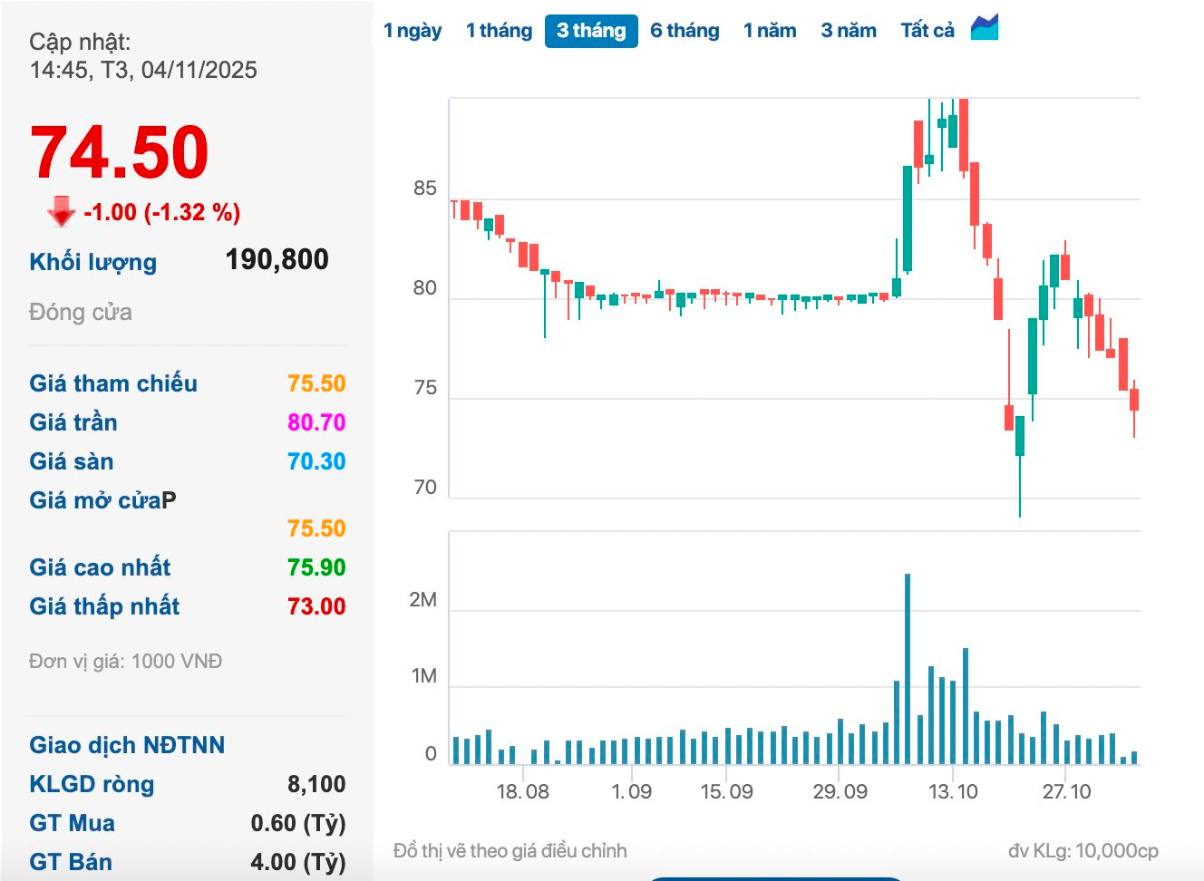Image resolution: width=1204 pixels, height=881 pixels.
Task: Click the Giá tham chiếu label
Action: click(x=113, y=383)
